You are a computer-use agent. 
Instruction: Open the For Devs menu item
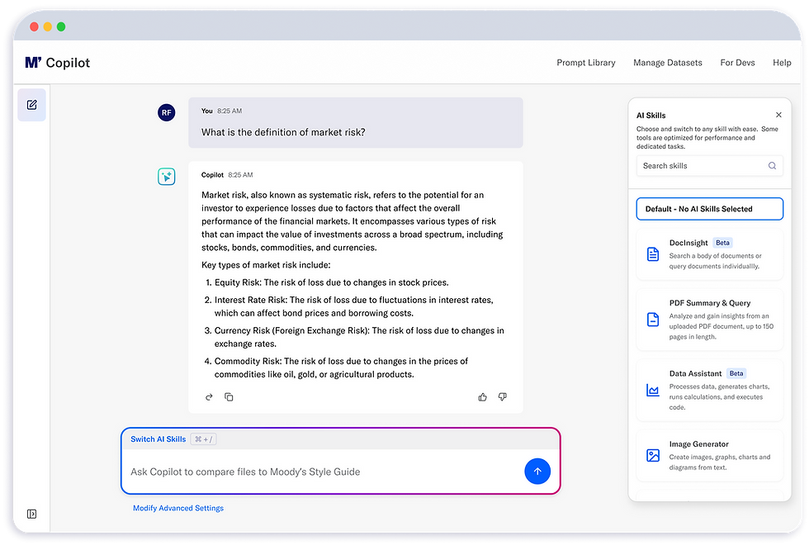[x=737, y=63]
